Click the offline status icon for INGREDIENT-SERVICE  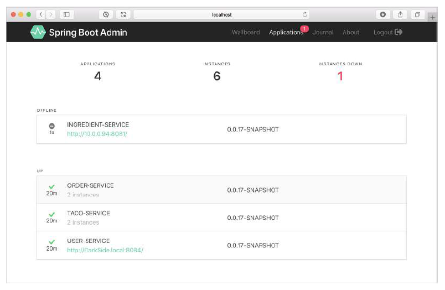(x=51, y=126)
